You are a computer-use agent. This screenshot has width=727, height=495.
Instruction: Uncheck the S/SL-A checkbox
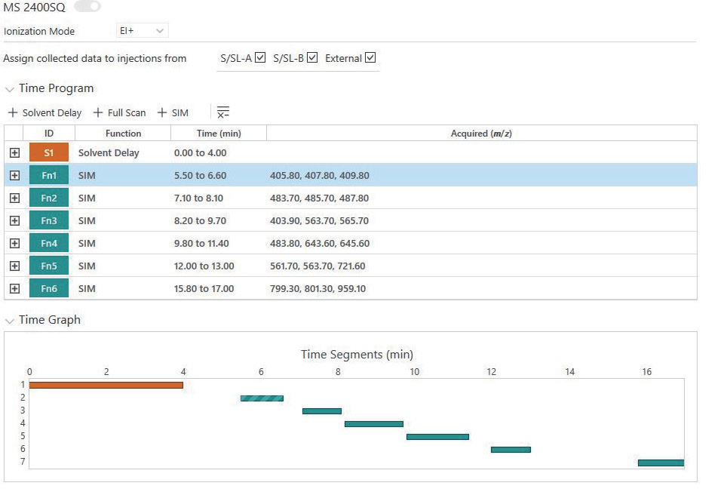(x=260, y=57)
